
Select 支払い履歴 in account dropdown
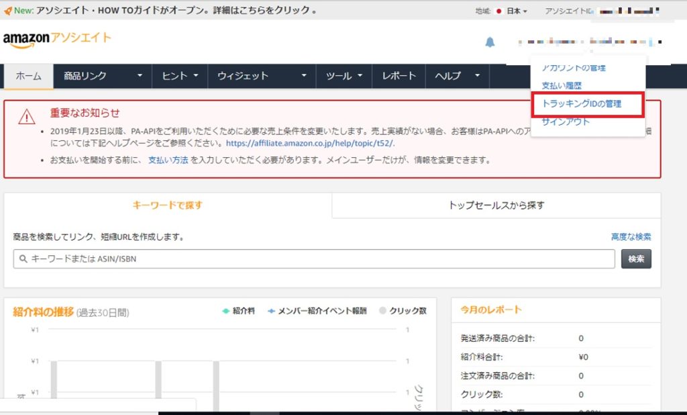pos(562,85)
